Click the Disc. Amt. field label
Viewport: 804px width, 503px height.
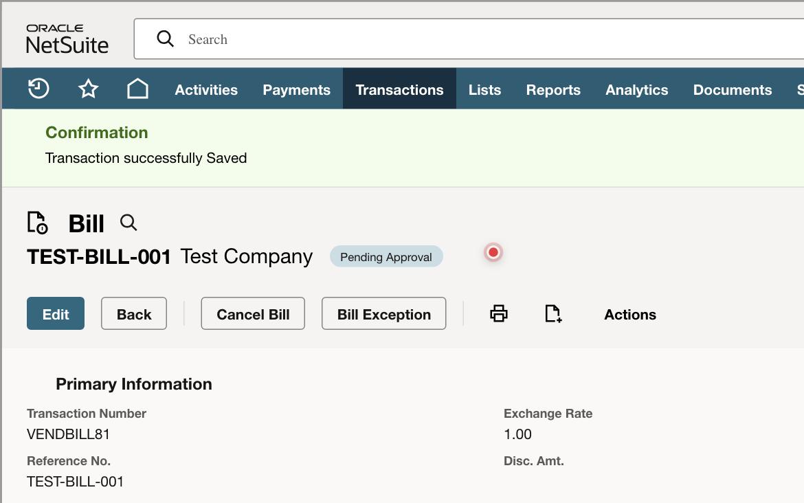tap(534, 461)
